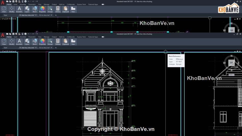Close '02. kc nha a ha' tab, lower window
242x136 pixels.
coord(51,48)
